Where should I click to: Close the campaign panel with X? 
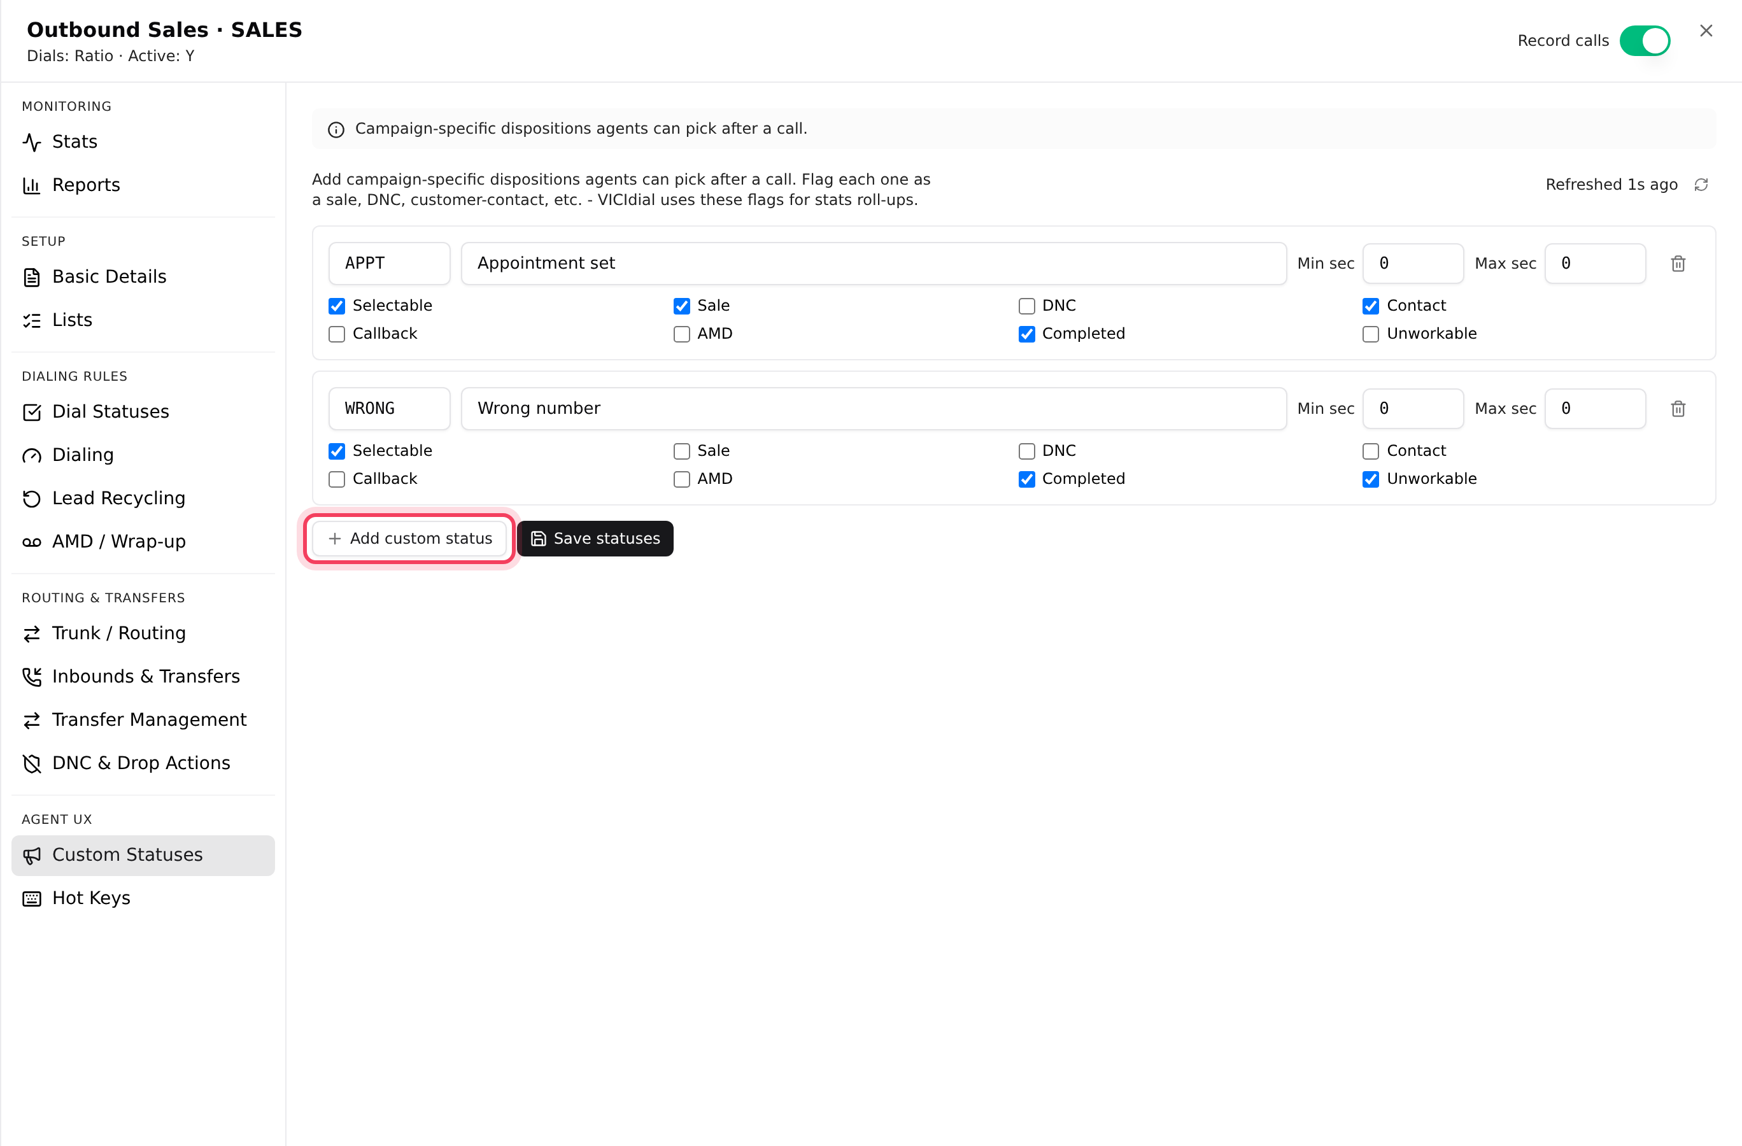(1706, 31)
